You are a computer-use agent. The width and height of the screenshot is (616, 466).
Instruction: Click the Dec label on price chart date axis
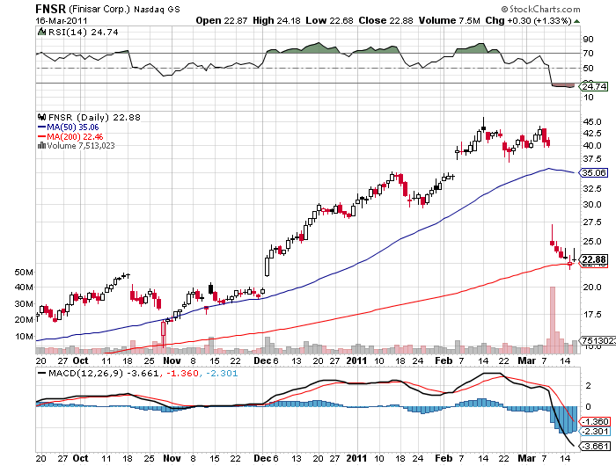[262, 360]
